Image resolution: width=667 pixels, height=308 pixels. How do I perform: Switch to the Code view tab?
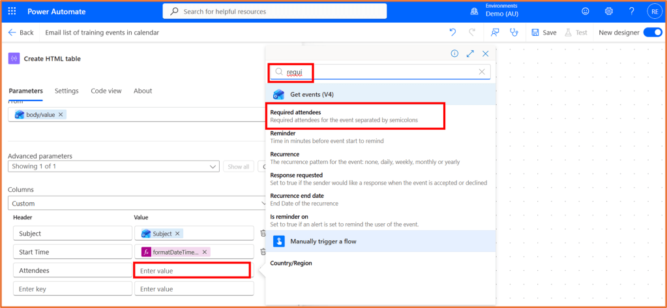106,91
